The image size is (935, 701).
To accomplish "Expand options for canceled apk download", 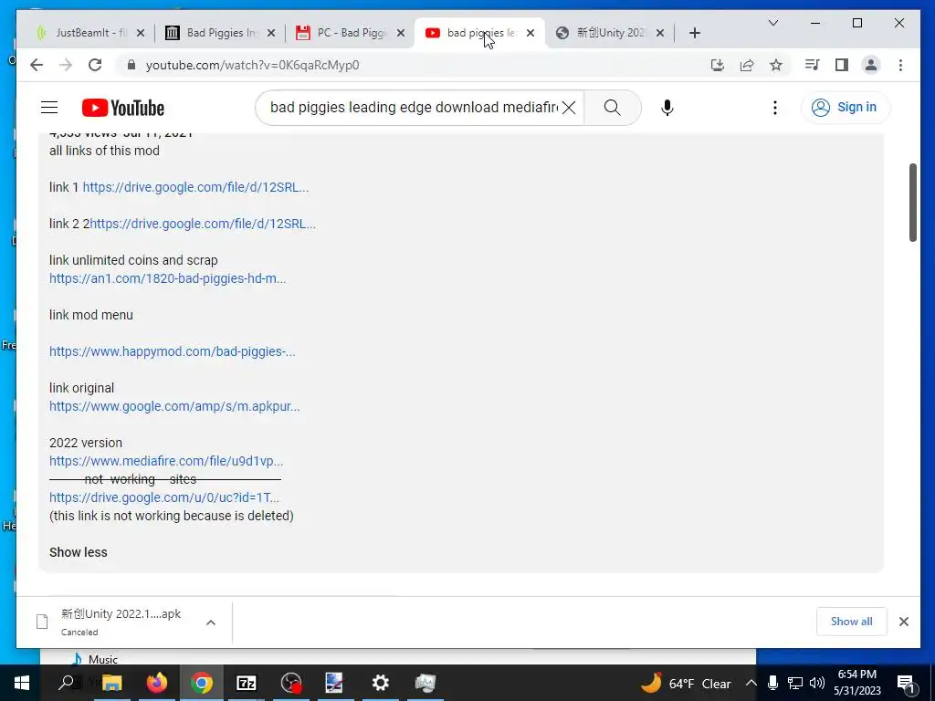I will [211, 623].
